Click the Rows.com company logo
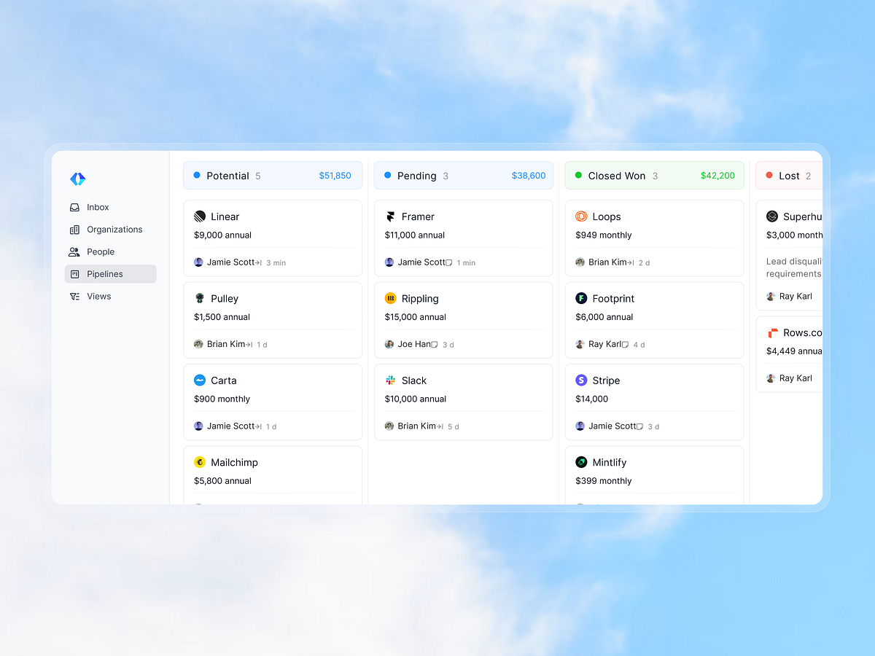The image size is (875, 656). tap(773, 333)
